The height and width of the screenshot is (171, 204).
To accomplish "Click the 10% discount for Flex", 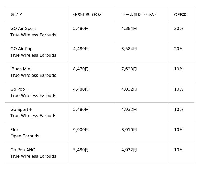I will pos(178,130).
